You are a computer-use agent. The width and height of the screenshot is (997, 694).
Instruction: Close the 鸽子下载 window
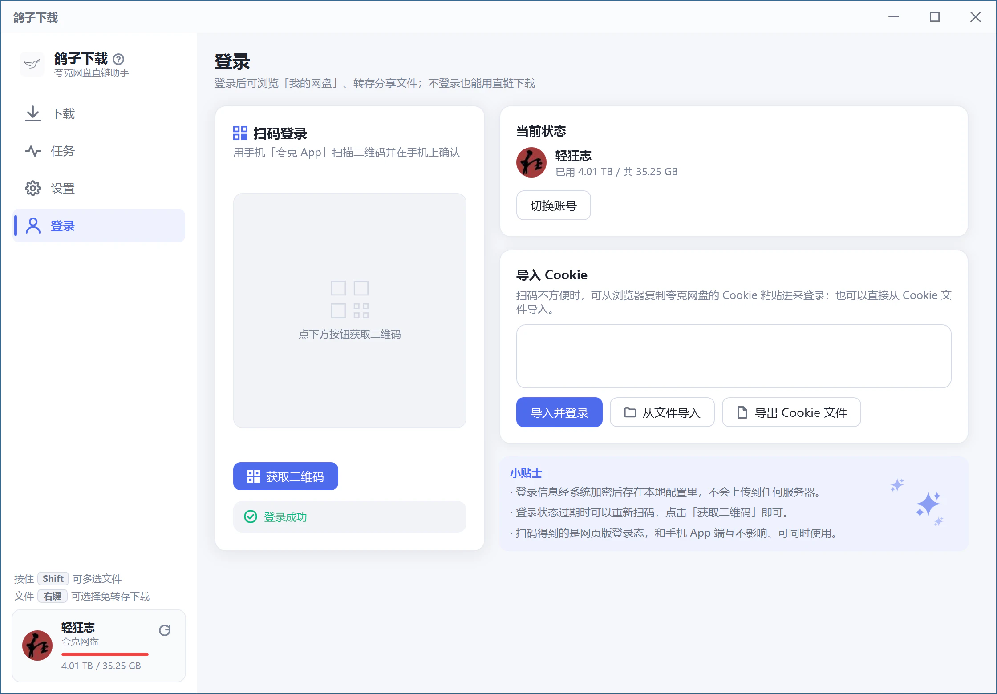[976, 17]
